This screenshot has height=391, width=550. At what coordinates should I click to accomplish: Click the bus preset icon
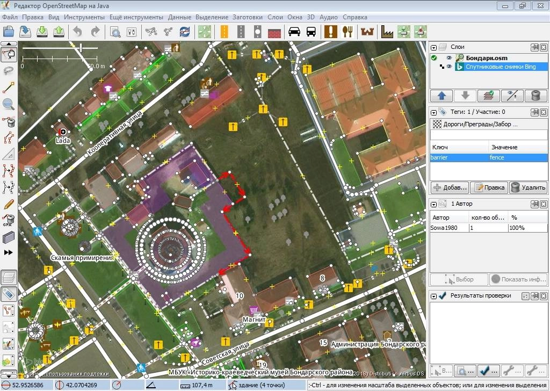(x=311, y=32)
